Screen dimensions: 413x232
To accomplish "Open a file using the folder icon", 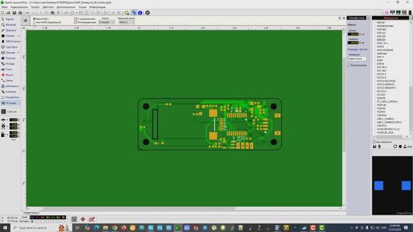I will (8, 13).
